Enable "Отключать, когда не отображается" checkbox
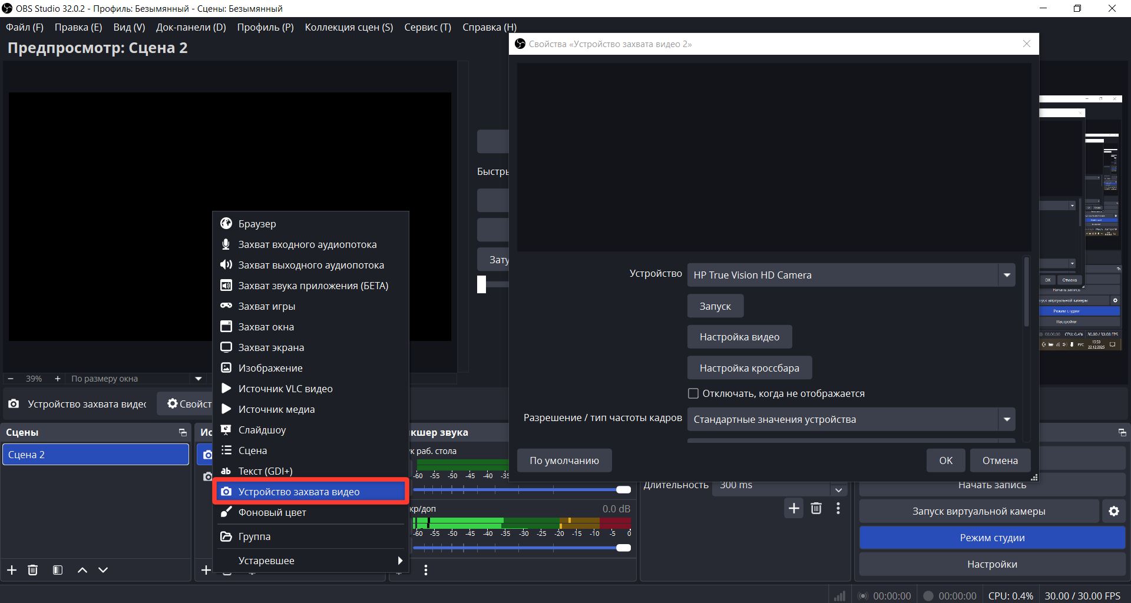 693,393
